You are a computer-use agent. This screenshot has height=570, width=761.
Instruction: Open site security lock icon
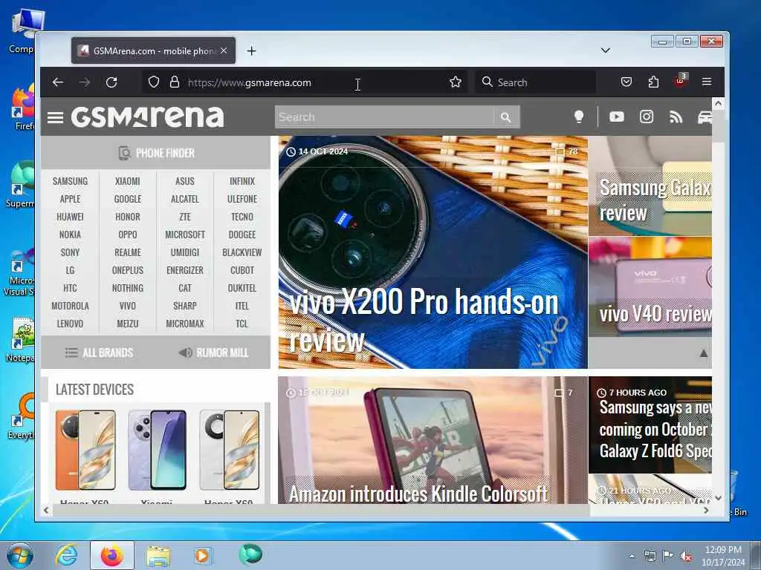pos(174,82)
